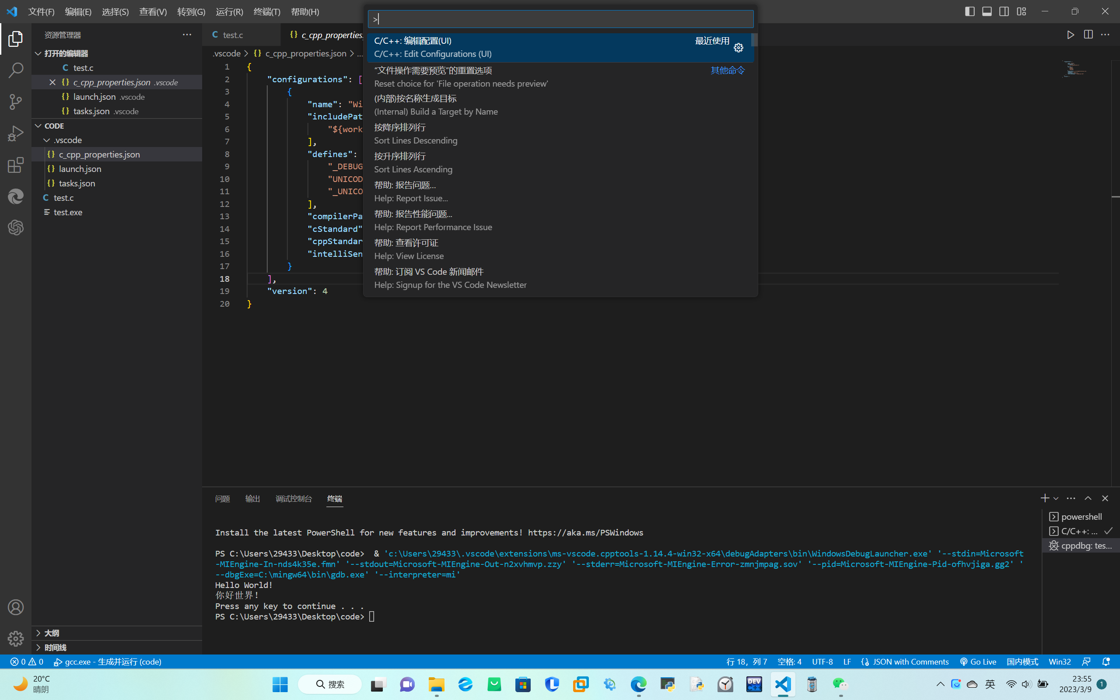This screenshot has width=1120, height=700.
Task: Toggle the bottom panel visibility
Action: (x=986, y=11)
